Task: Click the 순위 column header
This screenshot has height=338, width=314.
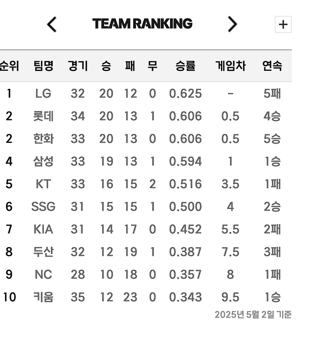Action: click(9, 66)
